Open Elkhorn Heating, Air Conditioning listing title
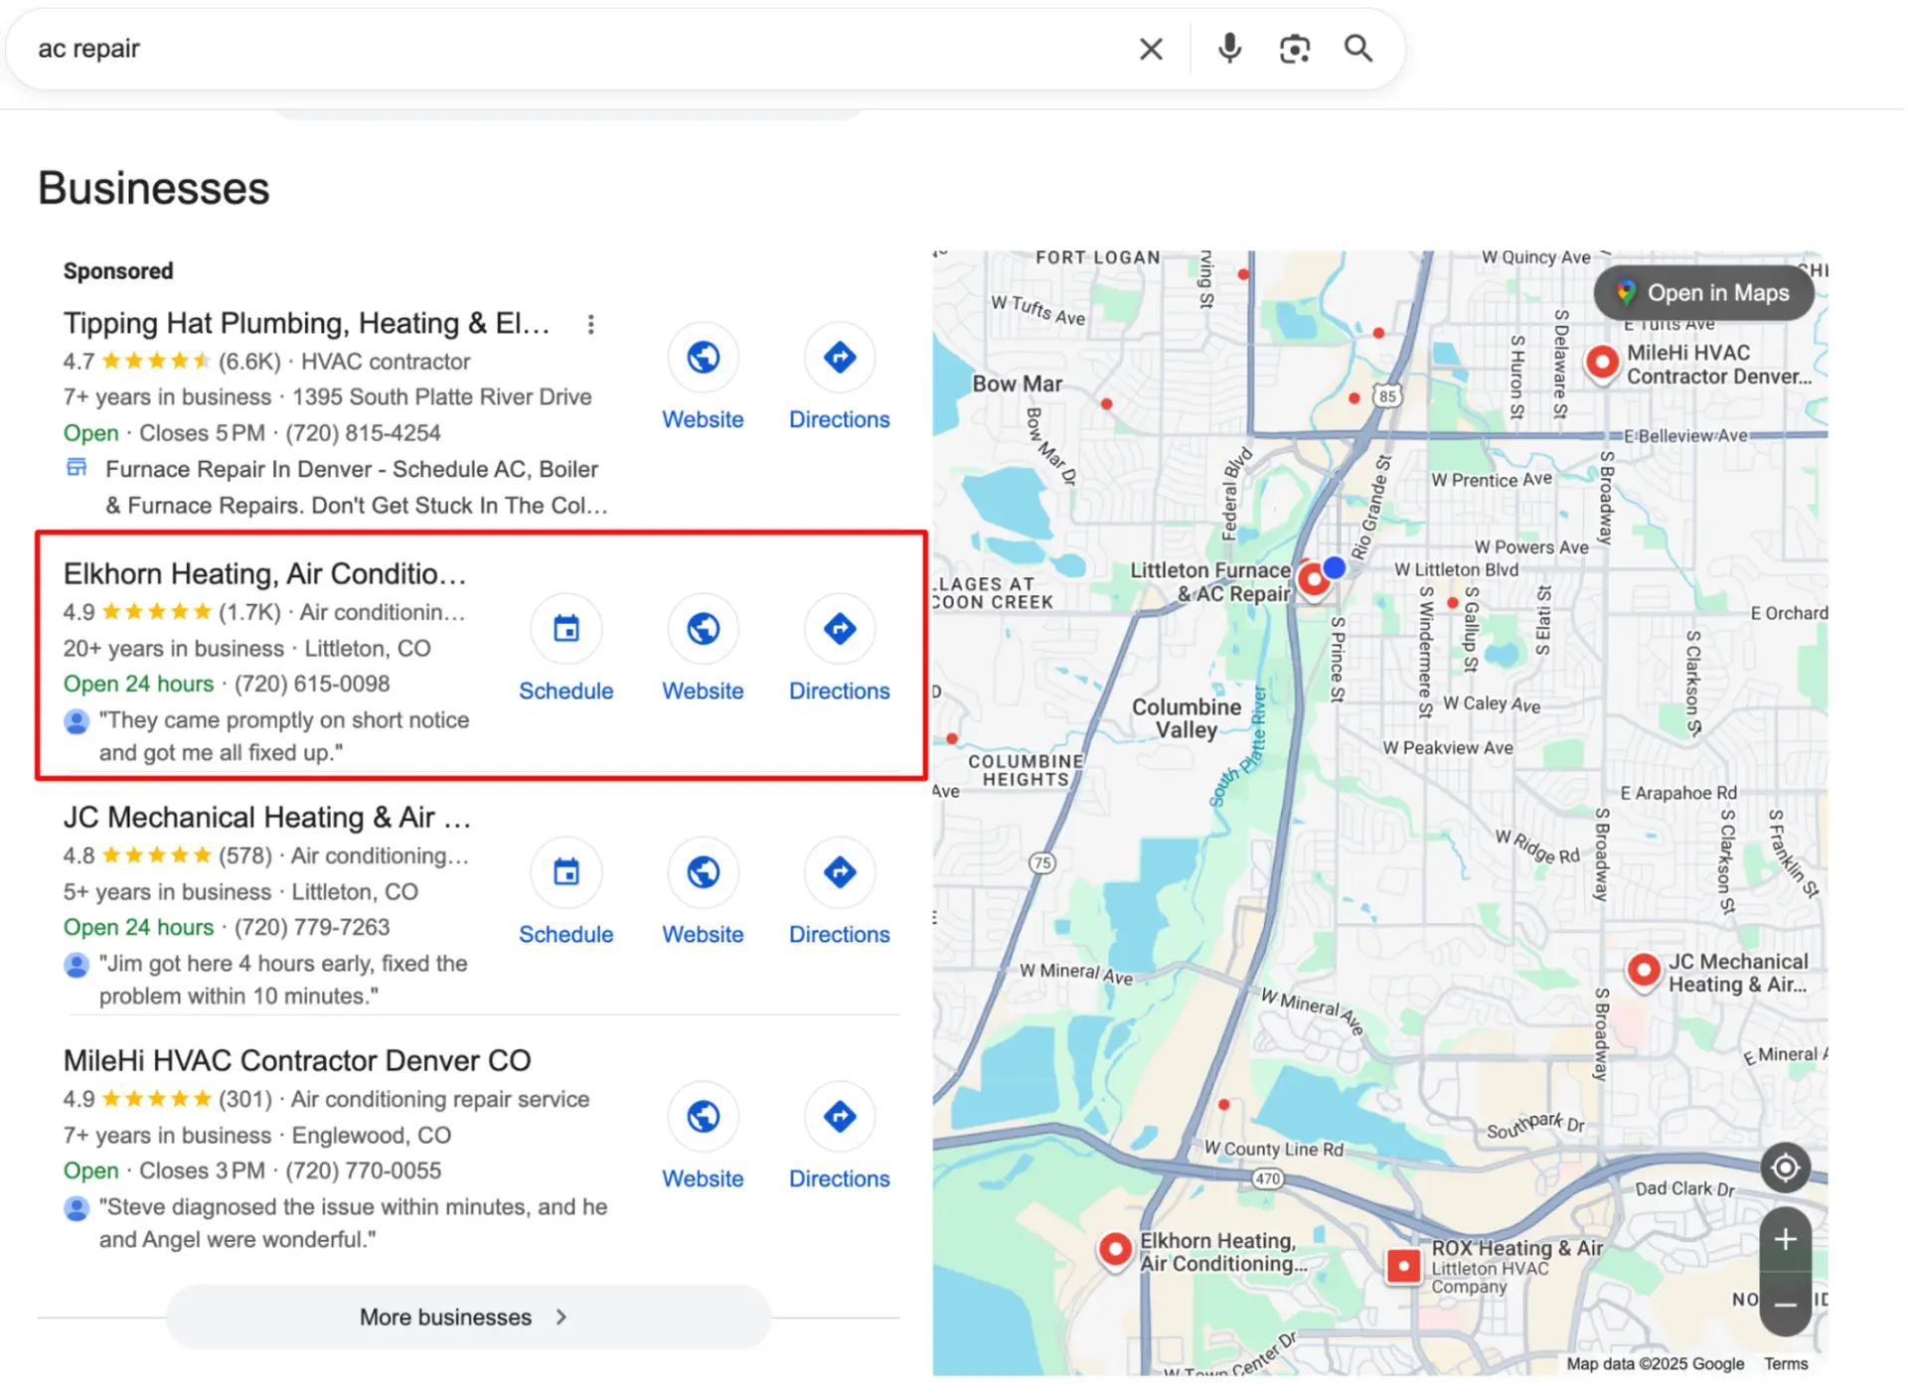Viewport: 1908px width, 1397px height. point(264,574)
